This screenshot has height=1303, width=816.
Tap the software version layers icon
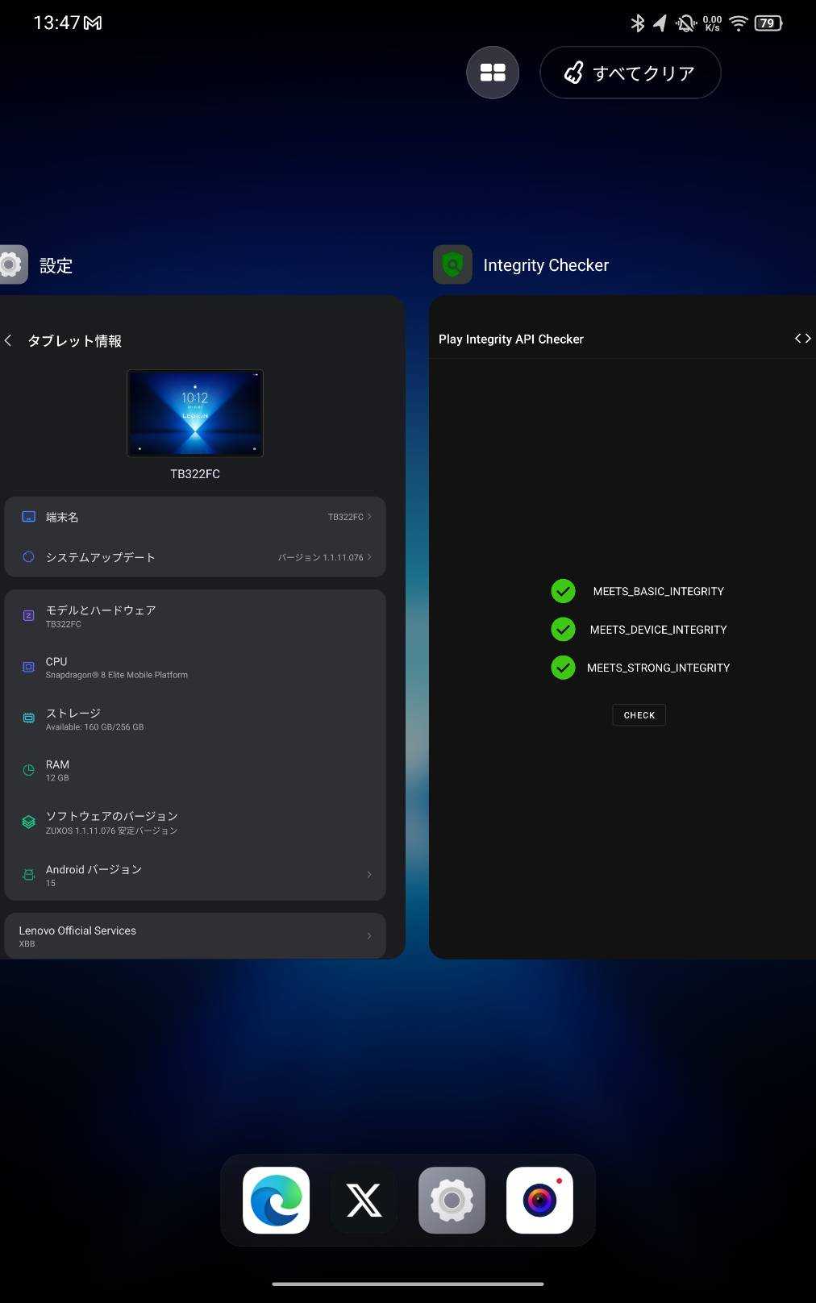pyautogui.click(x=28, y=822)
